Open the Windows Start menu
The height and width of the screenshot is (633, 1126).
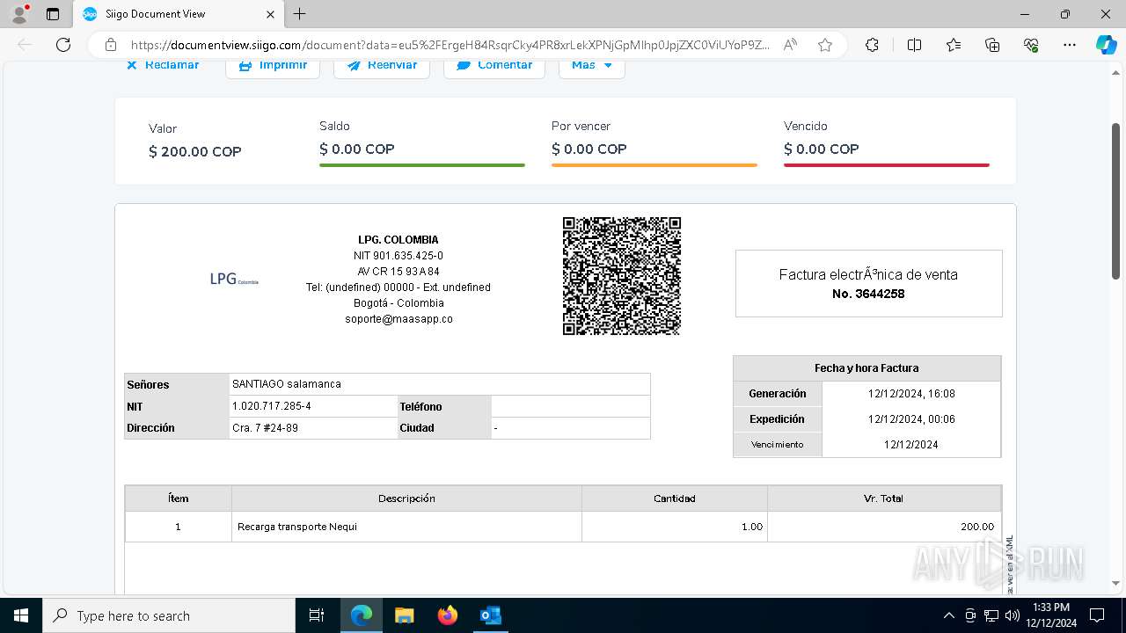tap(21, 615)
